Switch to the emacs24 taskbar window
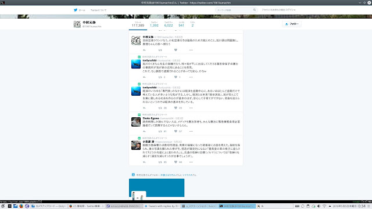The height and width of the screenshot is (209, 372). [124, 206]
